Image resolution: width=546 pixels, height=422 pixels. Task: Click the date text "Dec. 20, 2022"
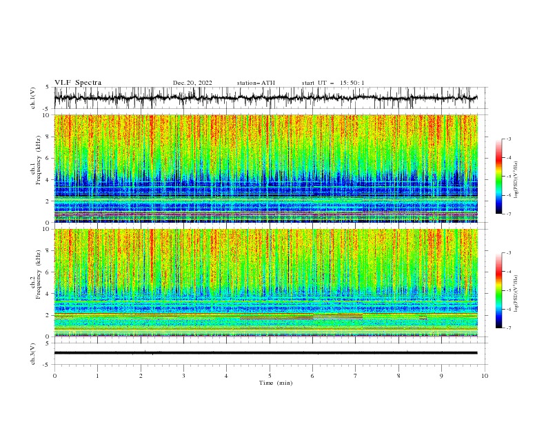pos(192,83)
